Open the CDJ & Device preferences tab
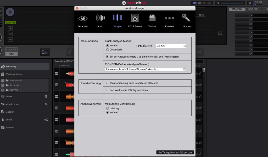This screenshot has height=157, width=268. 135,21
